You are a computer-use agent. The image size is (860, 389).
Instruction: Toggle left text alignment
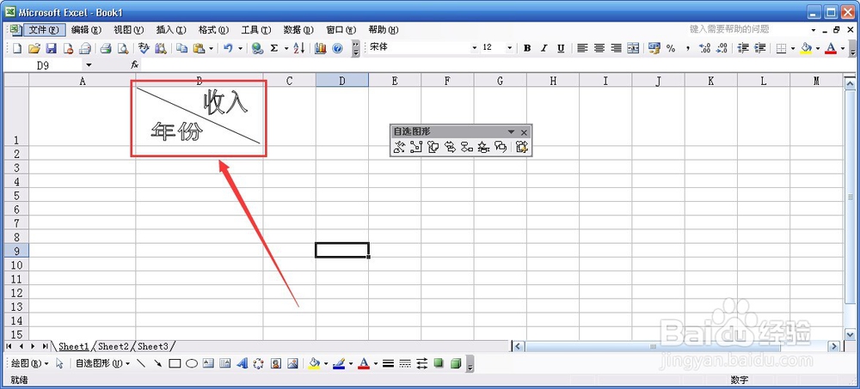pyautogui.click(x=582, y=48)
